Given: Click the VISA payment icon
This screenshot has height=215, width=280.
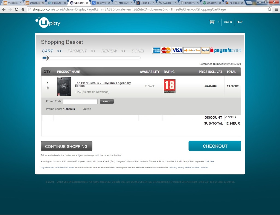Looking at the screenshot, I should coord(177,50).
